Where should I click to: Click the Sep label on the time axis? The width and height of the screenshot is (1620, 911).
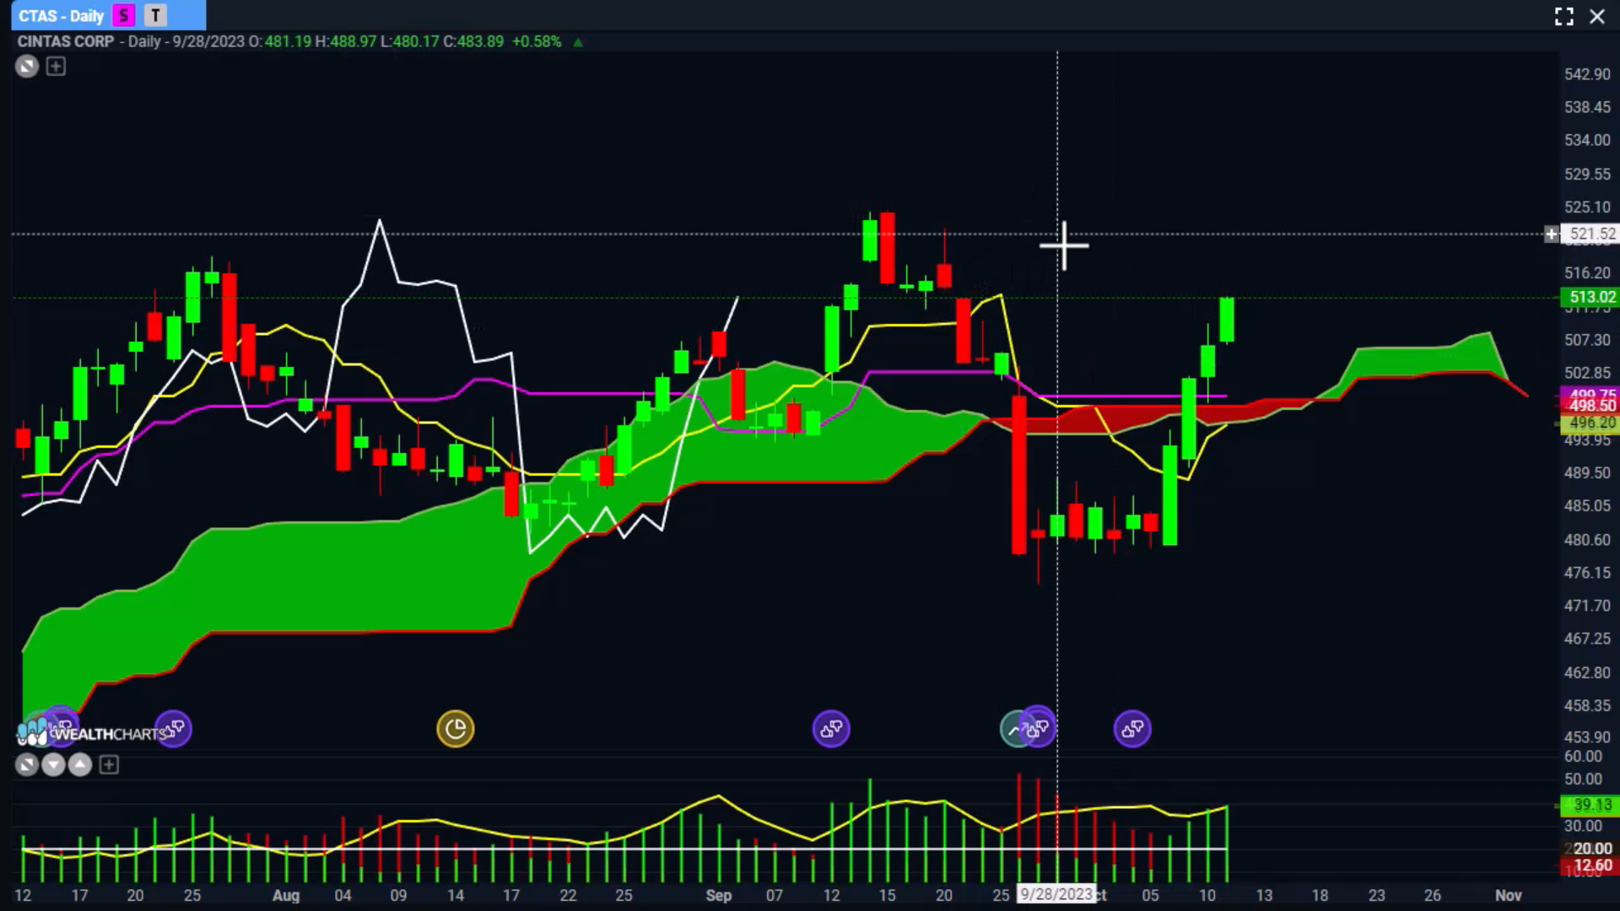[x=719, y=895]
